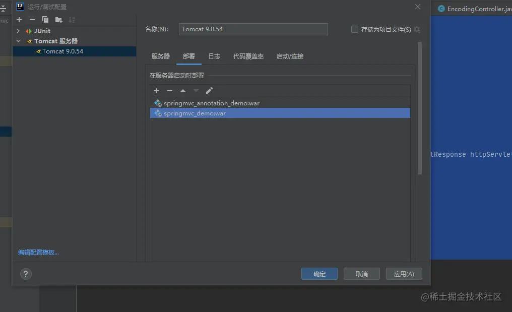Viewport: 512px width, 312px height.
Task: Add deployment artifact with plus icon
Action: point(157,91)
